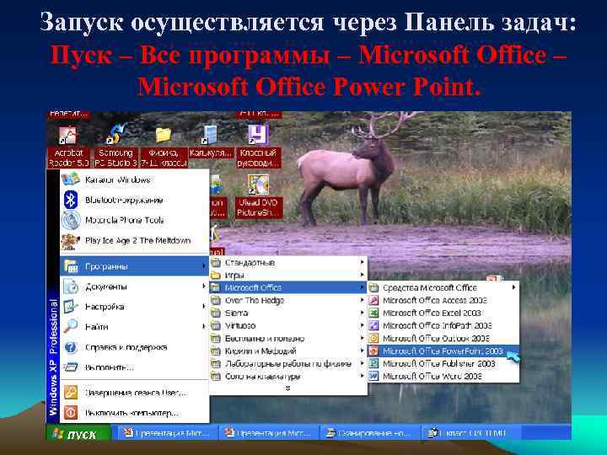
Task: Click the Microsoft Office Excel 2003 icon
Action: pos(373,313)
